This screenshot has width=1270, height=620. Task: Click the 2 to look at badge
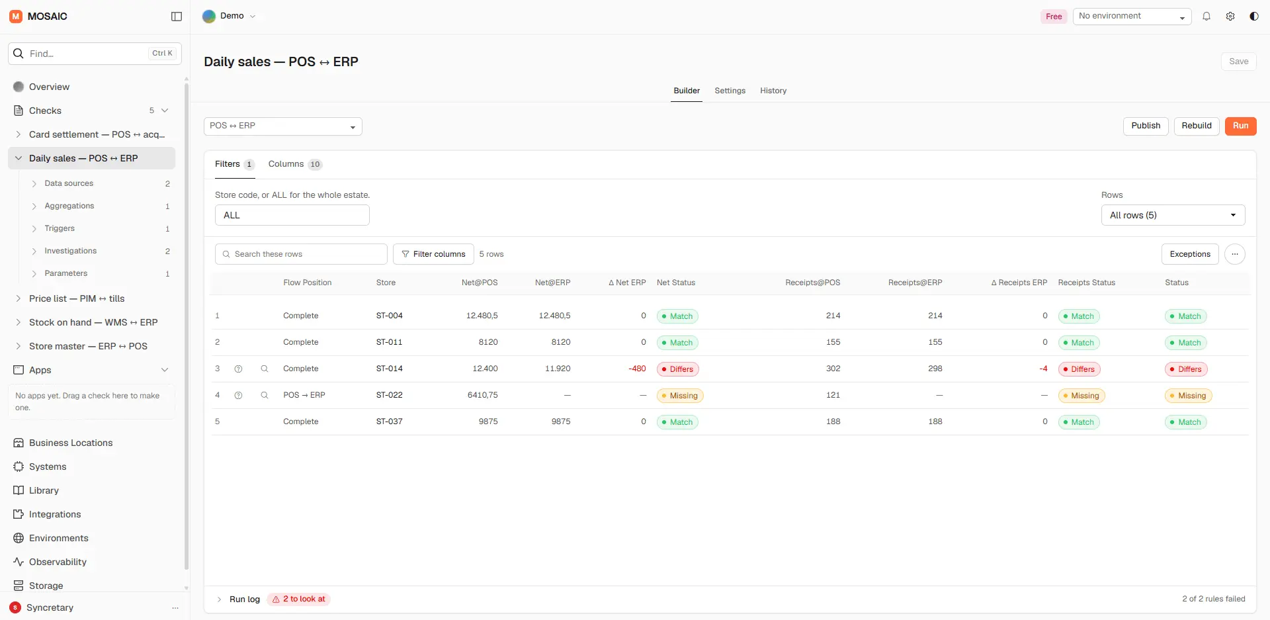[299, 599]
